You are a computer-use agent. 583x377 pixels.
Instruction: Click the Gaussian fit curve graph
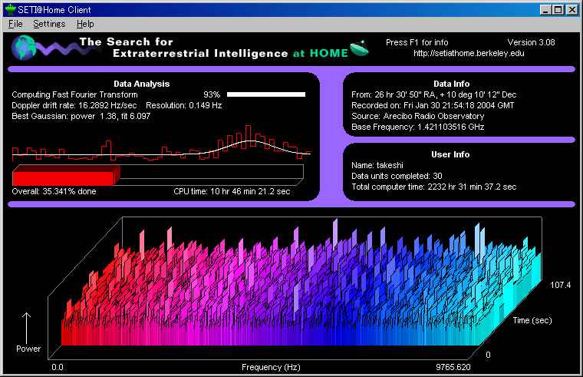pos(161,144)
